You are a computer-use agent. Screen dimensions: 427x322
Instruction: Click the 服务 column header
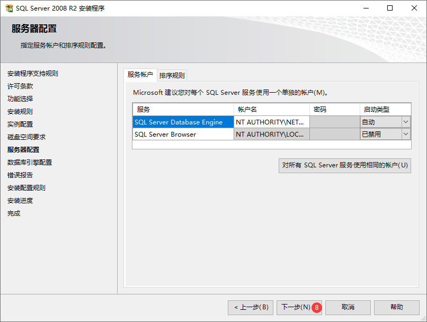click(x=183, y=110)
